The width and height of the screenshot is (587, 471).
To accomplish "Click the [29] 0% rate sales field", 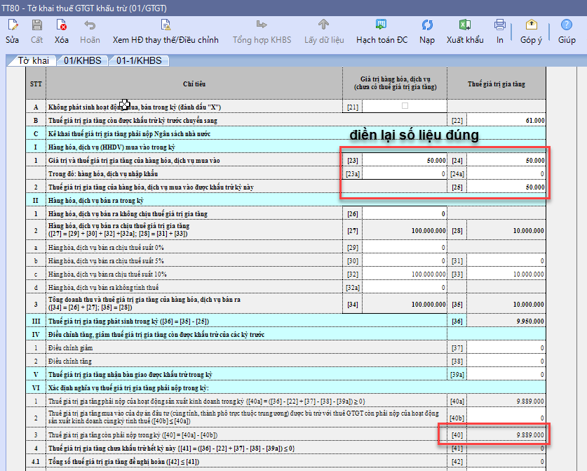I will pyautogui.click(x=405, y=248).
